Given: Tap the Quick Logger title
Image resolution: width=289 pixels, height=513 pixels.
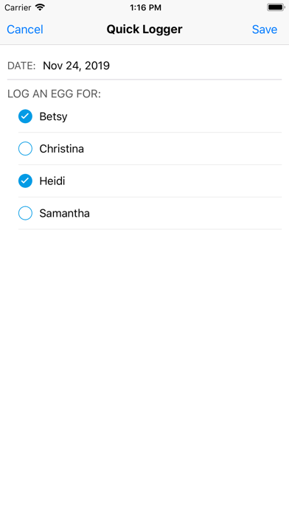Looking at the screenshot, I should tap(144, 29).
